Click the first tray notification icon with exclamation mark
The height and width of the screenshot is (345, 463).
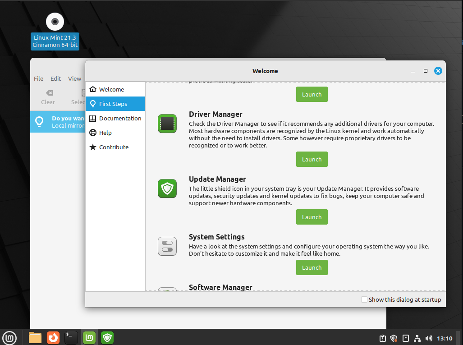point(383,338)
